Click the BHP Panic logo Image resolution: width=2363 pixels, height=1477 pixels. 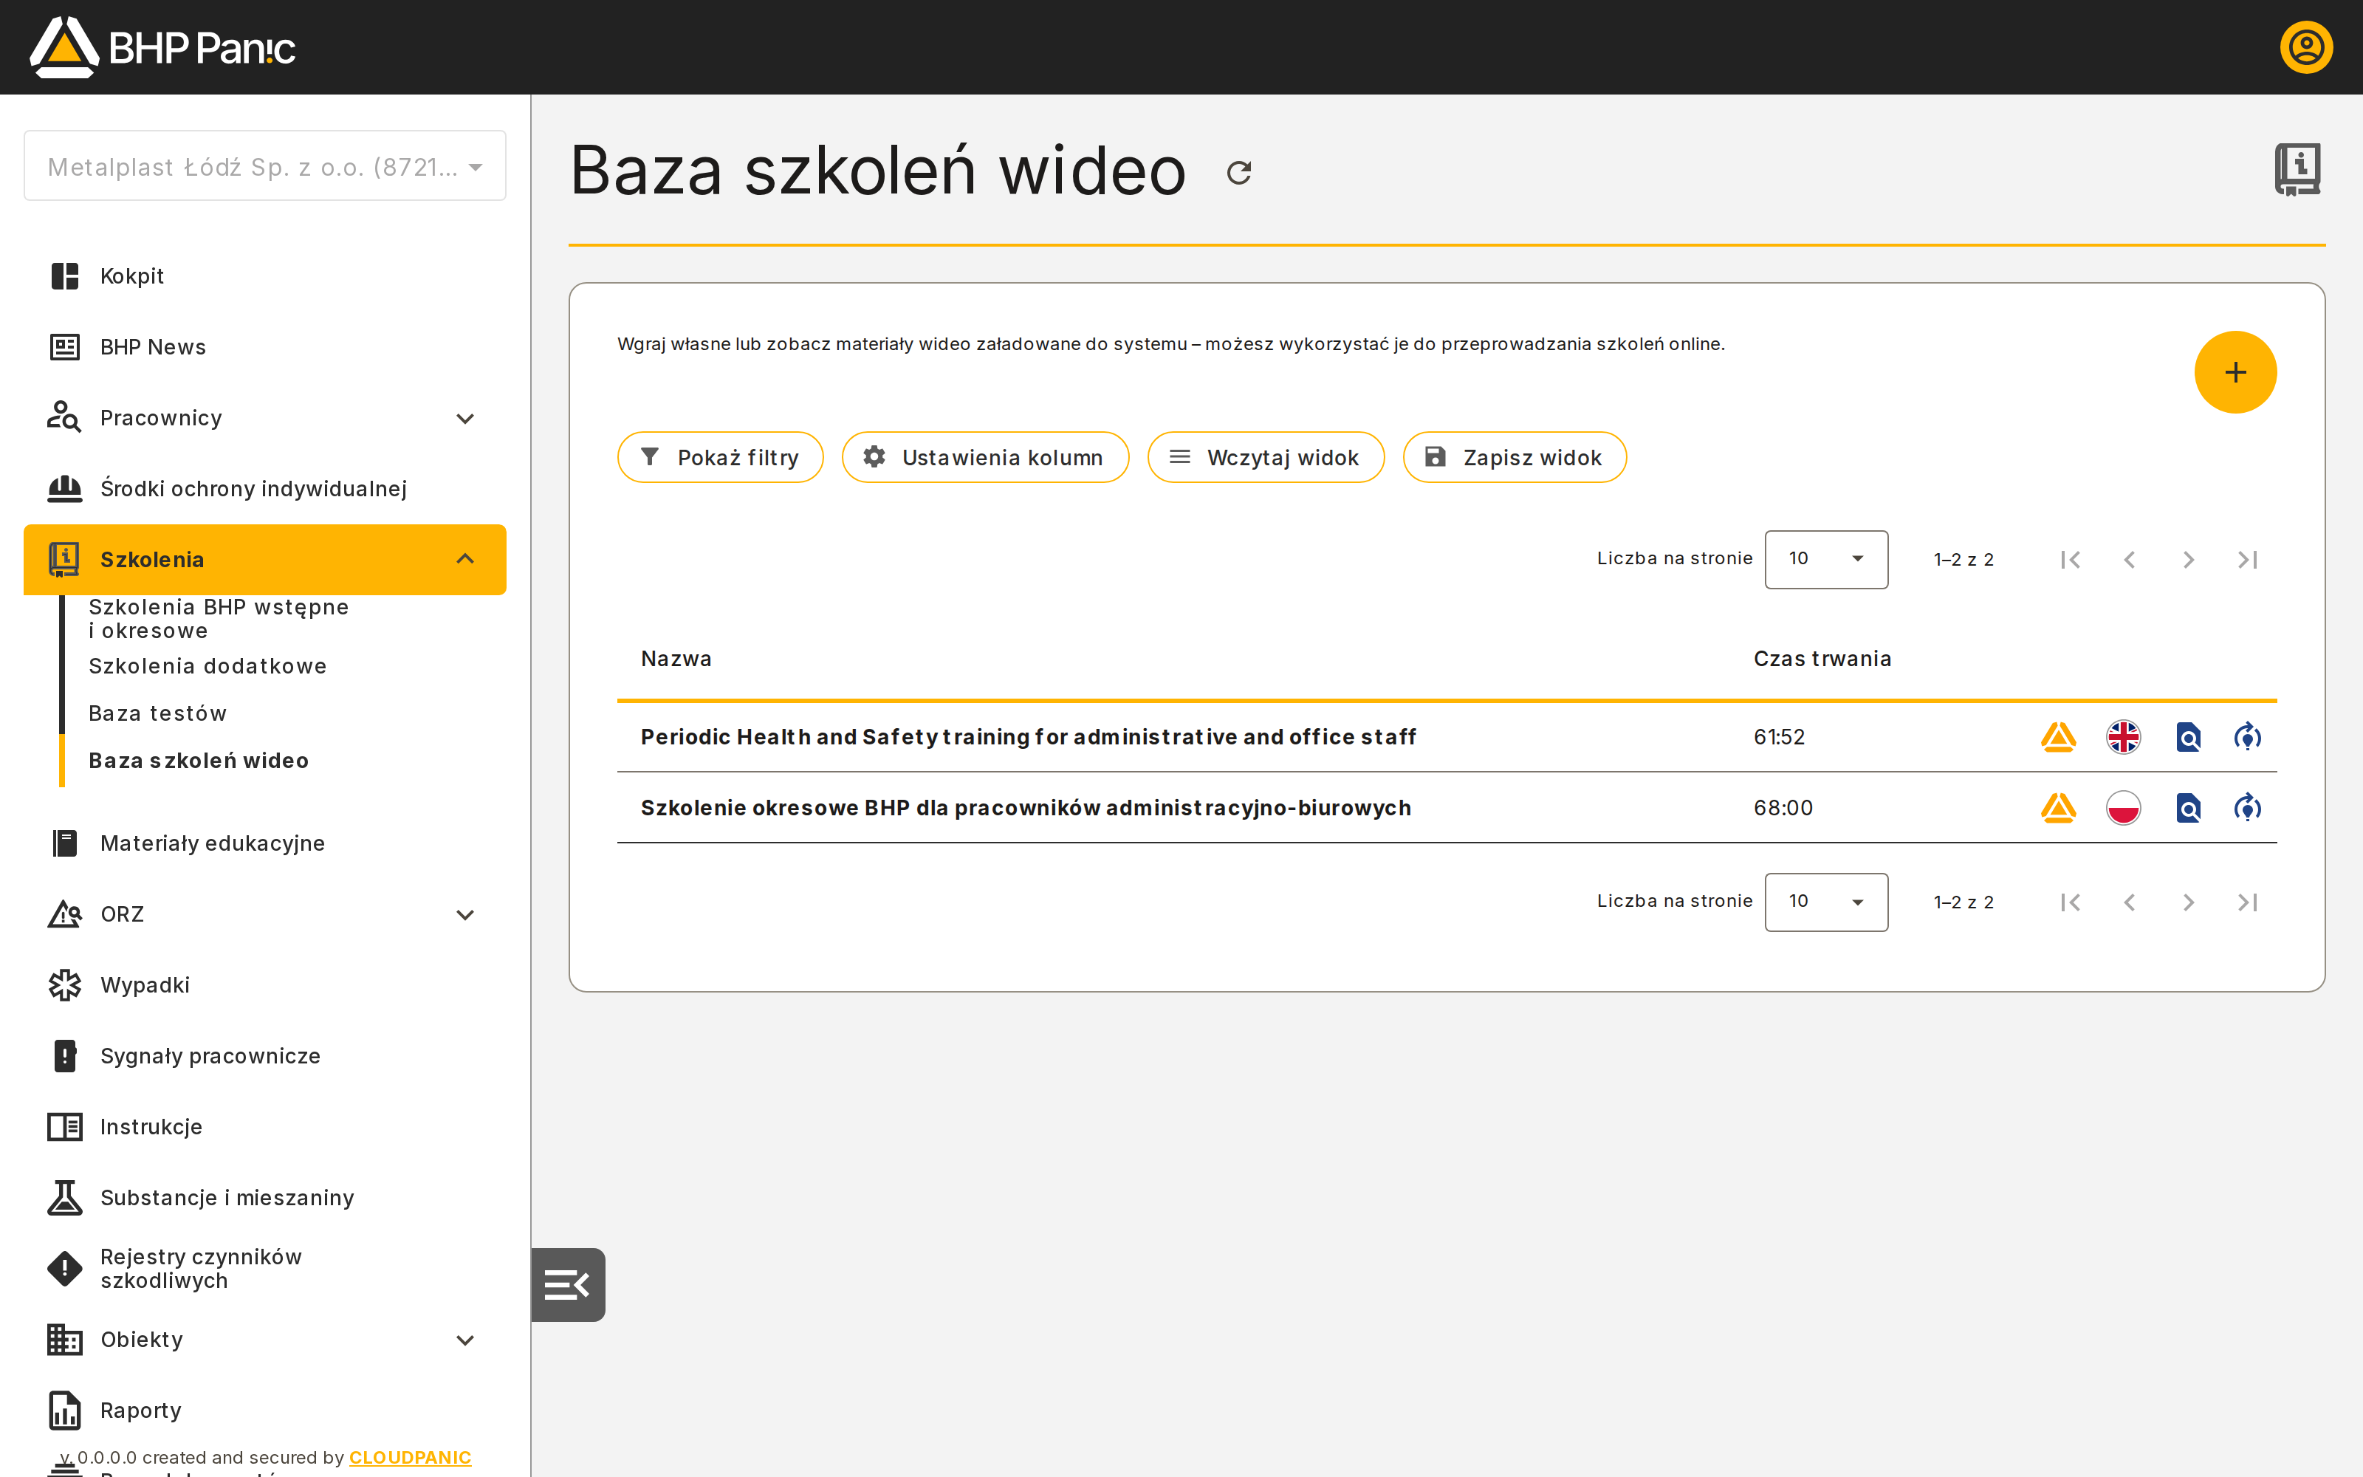[x=162, y=47]
